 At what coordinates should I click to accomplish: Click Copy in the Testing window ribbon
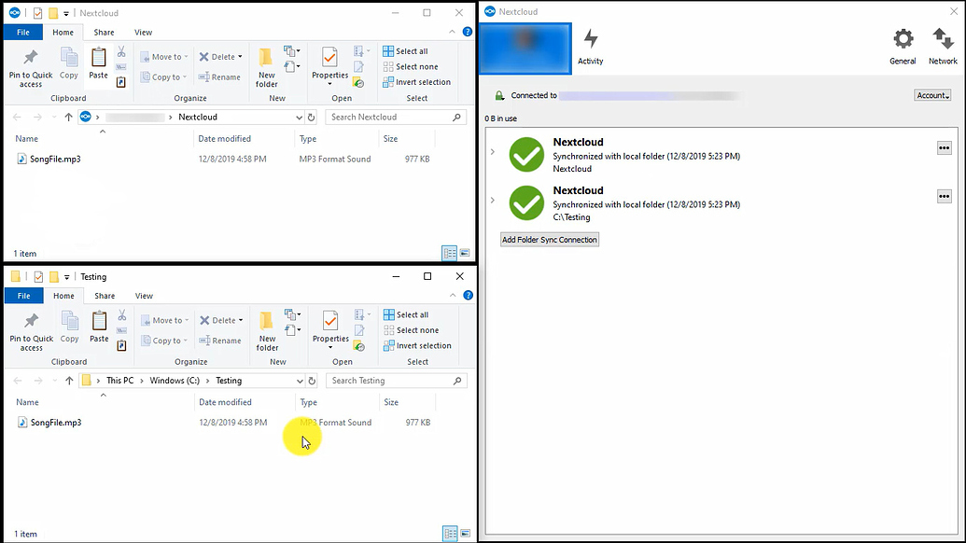pos(70,327)
